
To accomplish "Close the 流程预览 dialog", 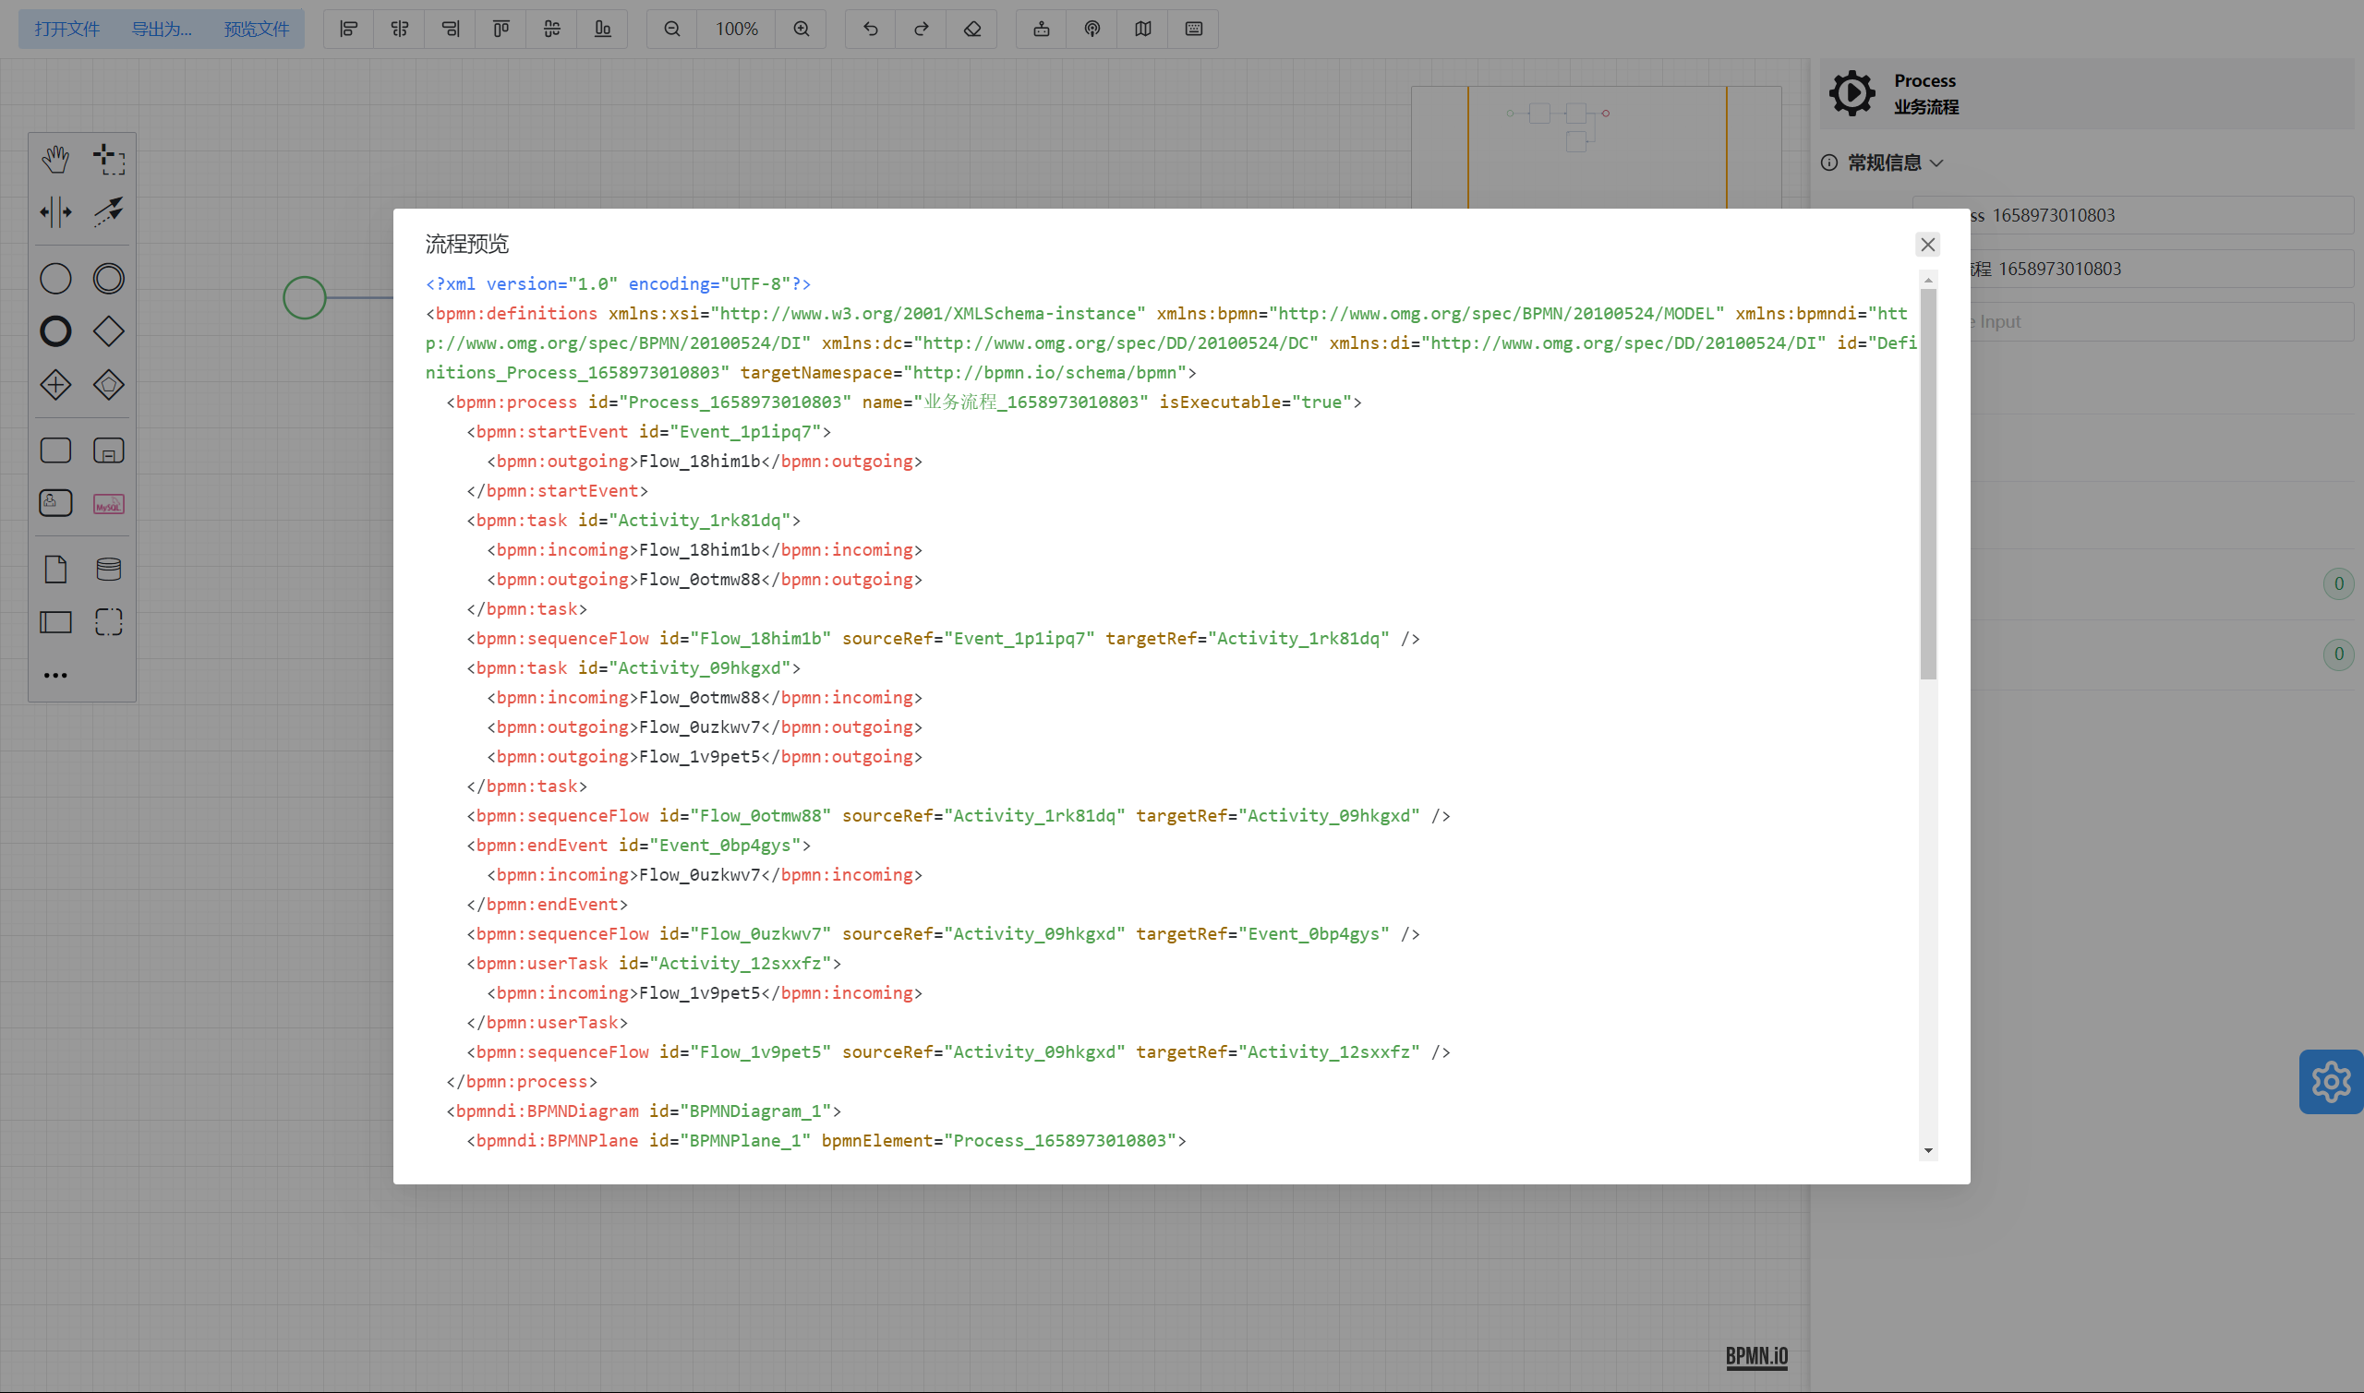I will [1927, 245].
